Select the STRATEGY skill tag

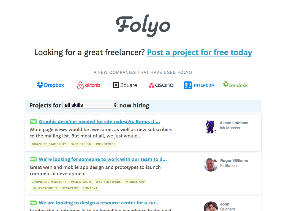(x=70, y=188)
